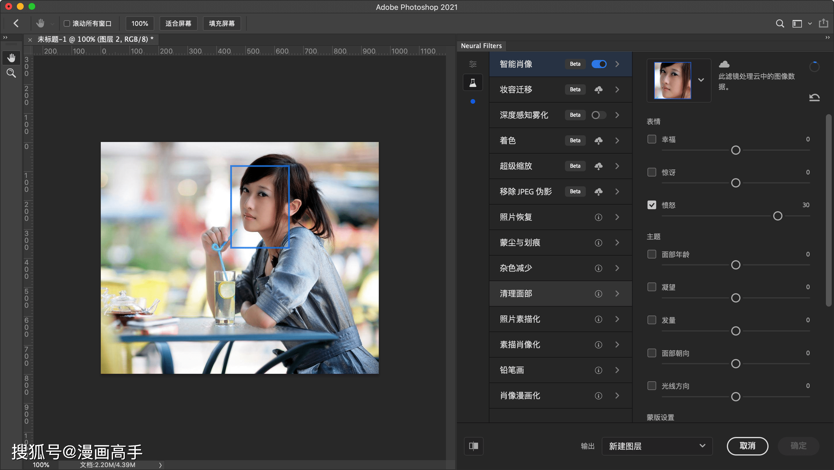834x470 pixels.
Task: Select the 肖像漫画化 filter row
Action: click(x=560, y=396)
